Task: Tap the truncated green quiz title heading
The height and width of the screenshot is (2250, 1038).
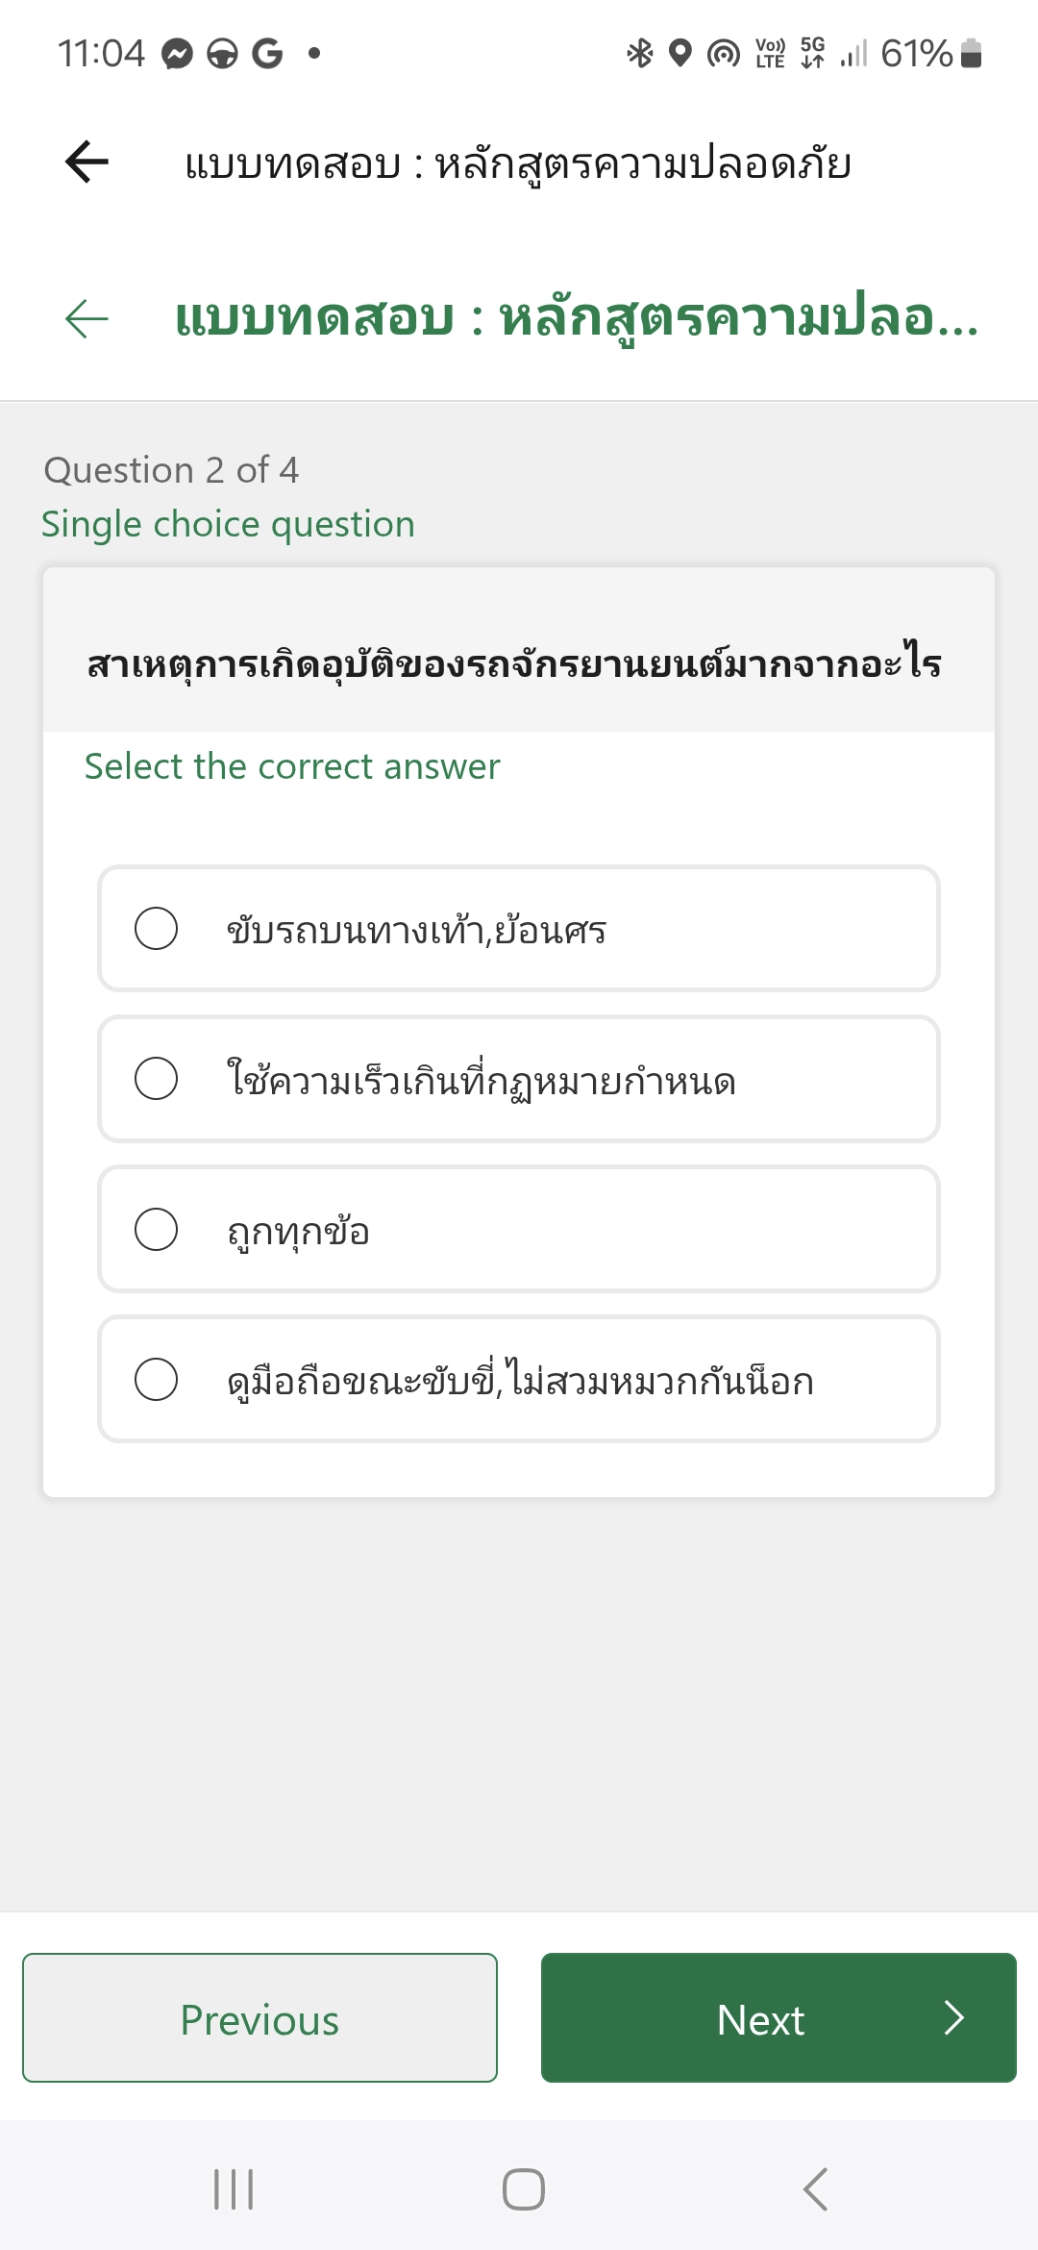Action: [x=577, y=319]
